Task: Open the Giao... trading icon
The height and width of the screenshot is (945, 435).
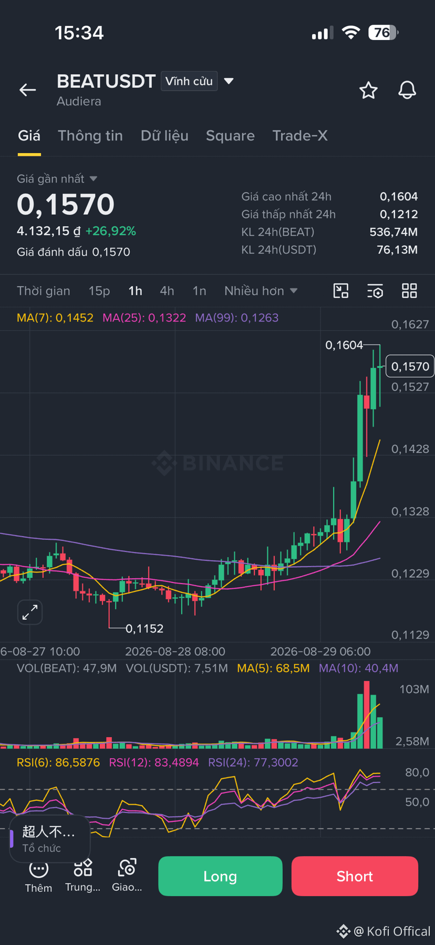Action: point(127,876)
